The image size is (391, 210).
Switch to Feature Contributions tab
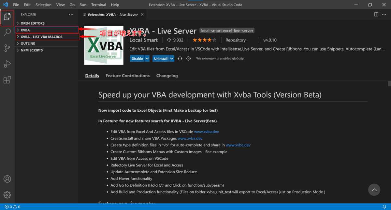127,76
